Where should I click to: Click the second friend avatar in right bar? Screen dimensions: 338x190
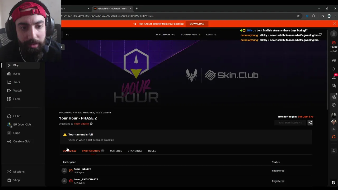[x=334, y=122]
